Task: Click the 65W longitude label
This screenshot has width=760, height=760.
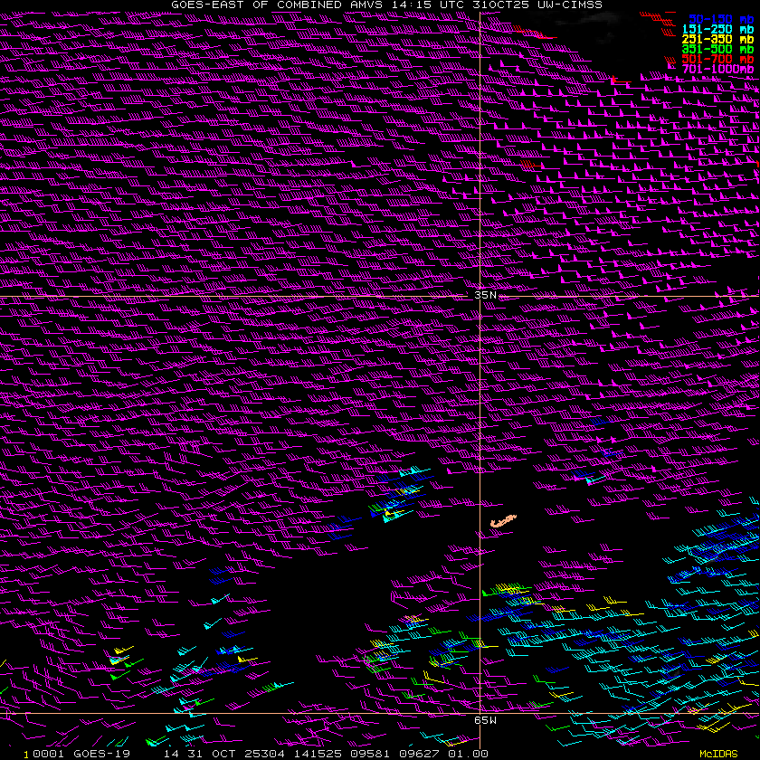Action: tap(485, 720)
